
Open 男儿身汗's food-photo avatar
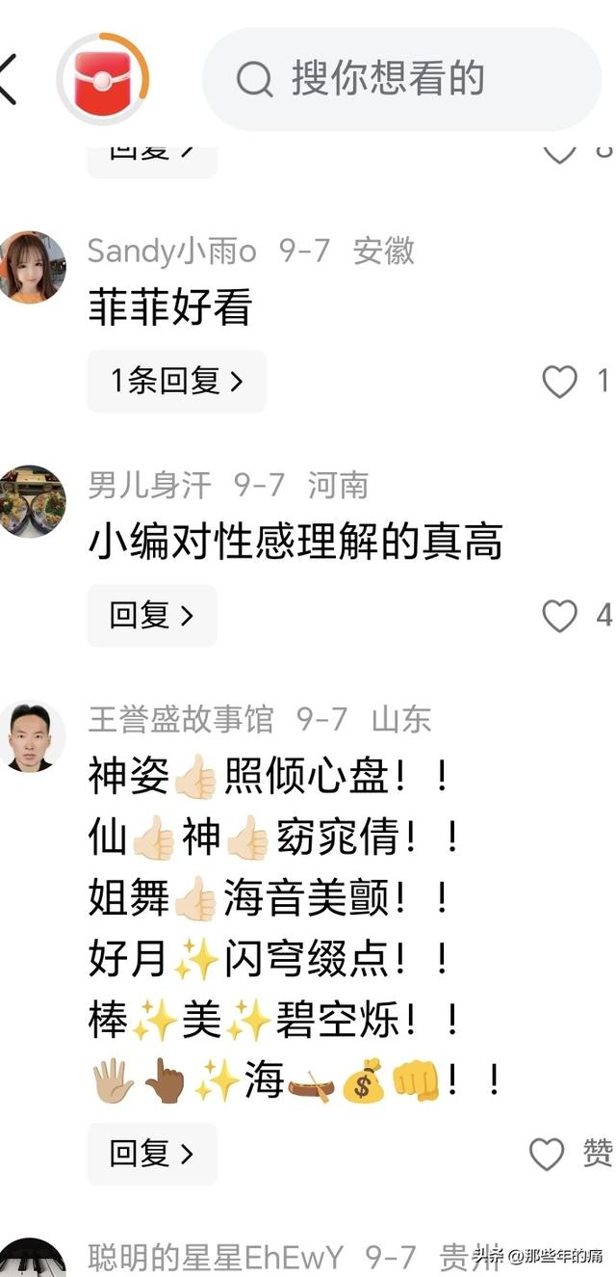[x=32, y=501]
